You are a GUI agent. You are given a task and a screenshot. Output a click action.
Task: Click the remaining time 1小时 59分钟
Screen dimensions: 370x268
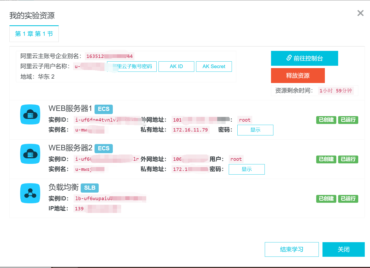[x=336, y=91]
